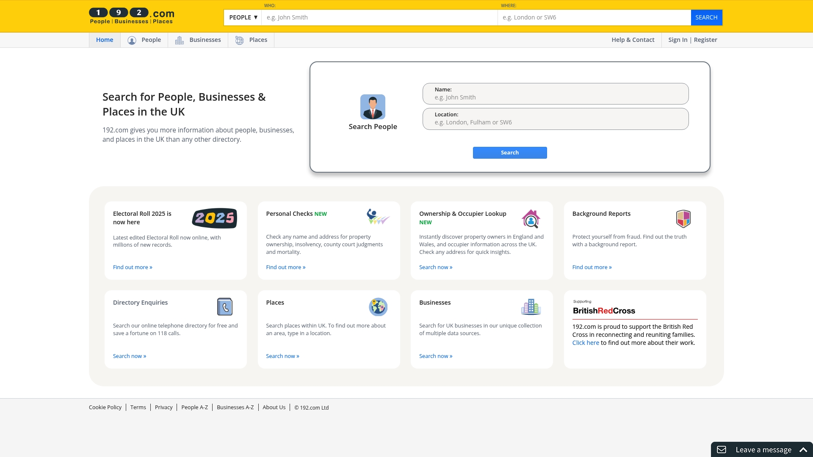Viewport: 813px width, 457px height.
Task: Click the Businesses tab building icon
Action: [x=180, y=40]
